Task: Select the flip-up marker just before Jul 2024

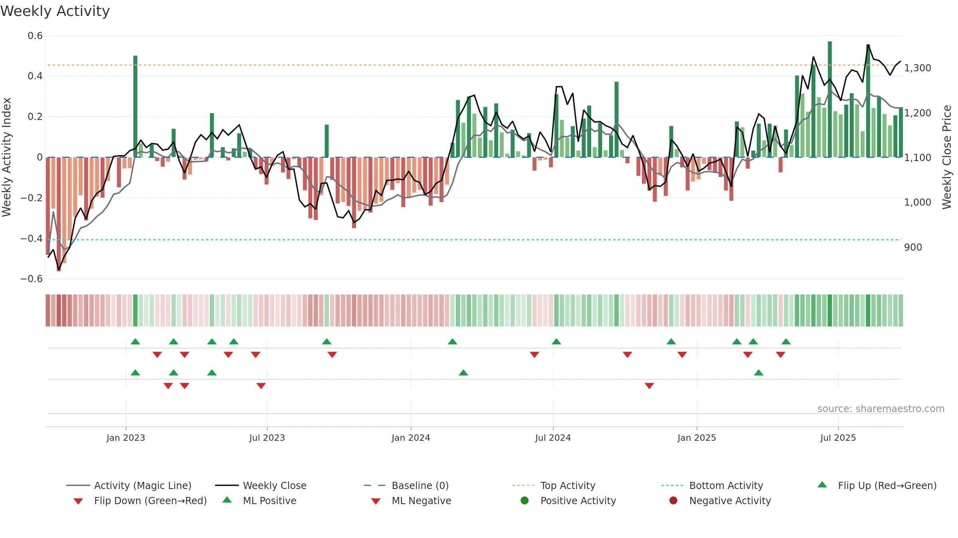Action: click(556, 342)
